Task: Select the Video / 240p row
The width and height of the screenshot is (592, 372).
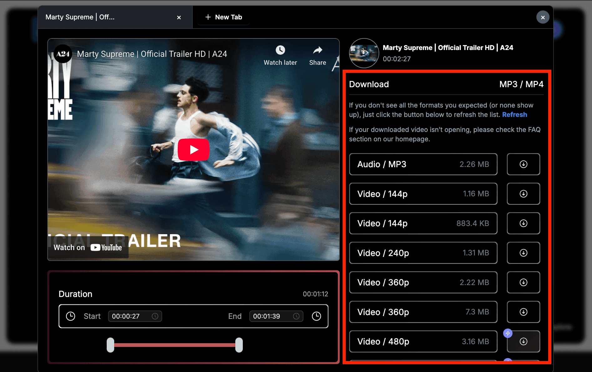Action: pos(423,253)
